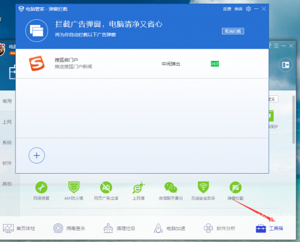This screenshot has height=242, width=300.
Task: Click the round plus button to add a blocking item
Action: (x=37, y=155)
